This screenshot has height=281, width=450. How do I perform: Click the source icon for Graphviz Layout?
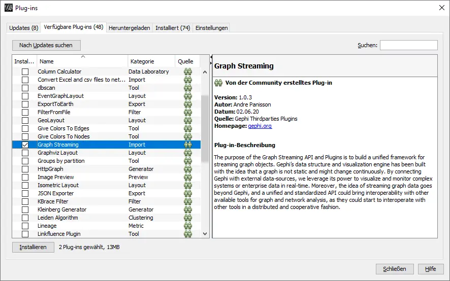pyautogui.click(x=188, y=153)
